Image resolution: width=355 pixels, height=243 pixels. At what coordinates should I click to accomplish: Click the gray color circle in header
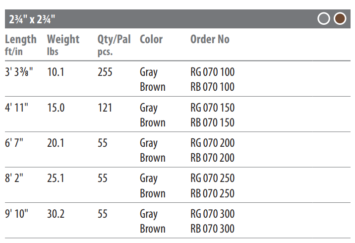click(x=324, y=18)
